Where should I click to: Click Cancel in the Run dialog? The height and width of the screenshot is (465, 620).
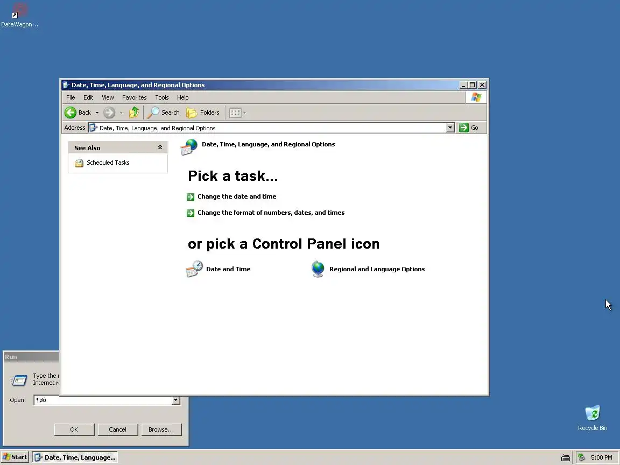(117, 429)
